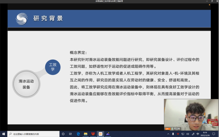Viewport: 219px width, 137px height.
Task: Open the notification center icon
Action: [214, 134]
